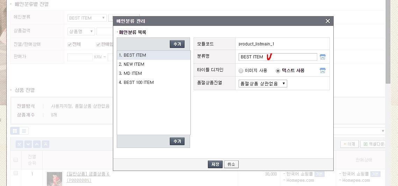The image size is (398, 186).
Task: Click the shop icon beside 타이틀 디자인
Action: point(323,71)
